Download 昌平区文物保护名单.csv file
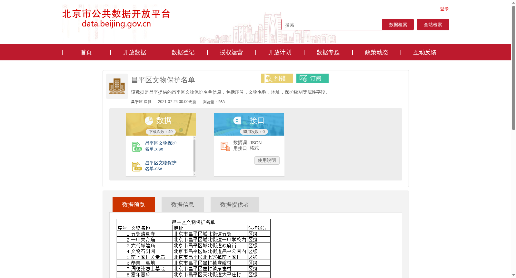 coord(161,166)
